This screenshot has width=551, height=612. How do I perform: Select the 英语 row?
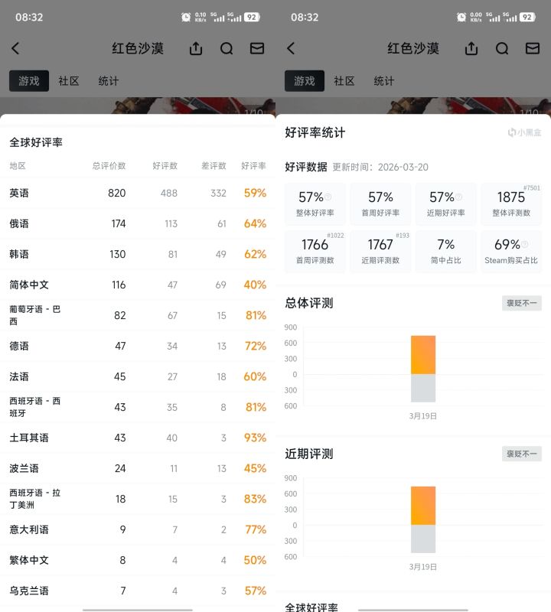pos(138,193)
